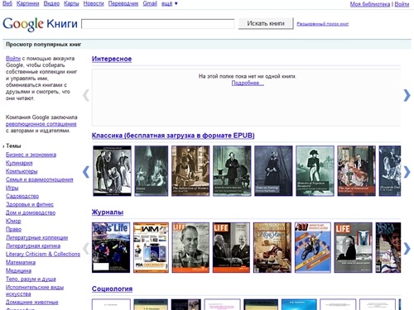Focus the book search input field
The height and width of the screenshot is (310, 414).
pos(158,24)
